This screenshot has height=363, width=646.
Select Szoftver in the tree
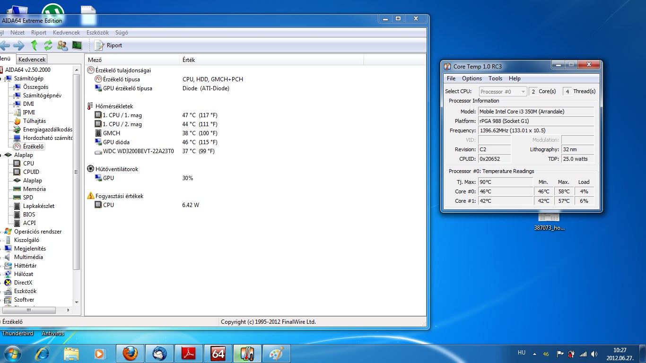coord(24,300)
